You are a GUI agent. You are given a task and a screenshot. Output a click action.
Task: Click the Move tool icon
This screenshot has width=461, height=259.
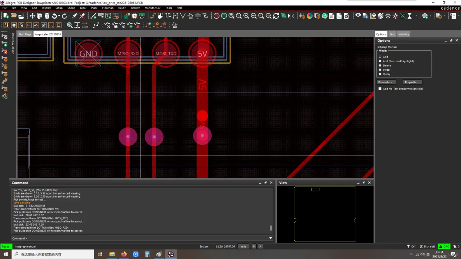(x=32, y=16)
